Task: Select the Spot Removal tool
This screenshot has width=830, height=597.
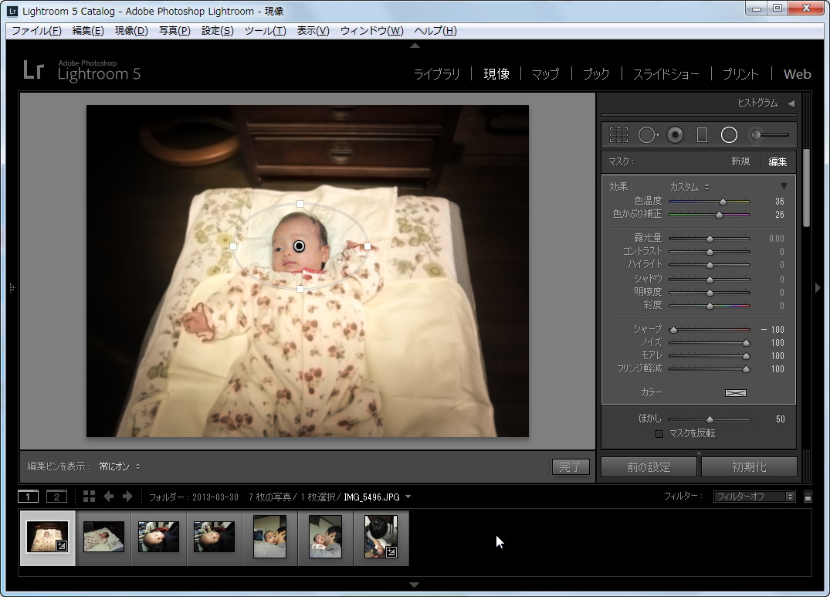Action: pos(648,135)
